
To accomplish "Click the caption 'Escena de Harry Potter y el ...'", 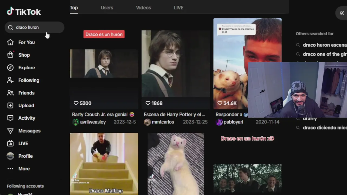I will (x=175, y=115).
